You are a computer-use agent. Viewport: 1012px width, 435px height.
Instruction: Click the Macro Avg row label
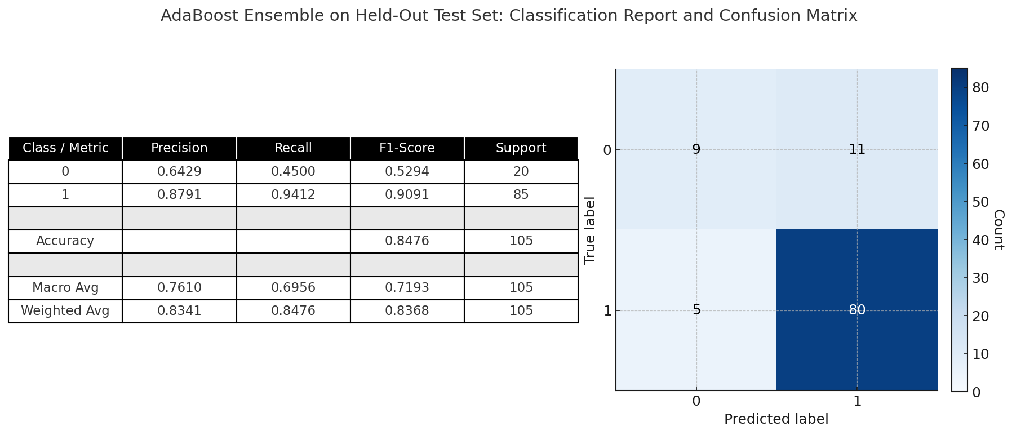(x=65, y=288)
